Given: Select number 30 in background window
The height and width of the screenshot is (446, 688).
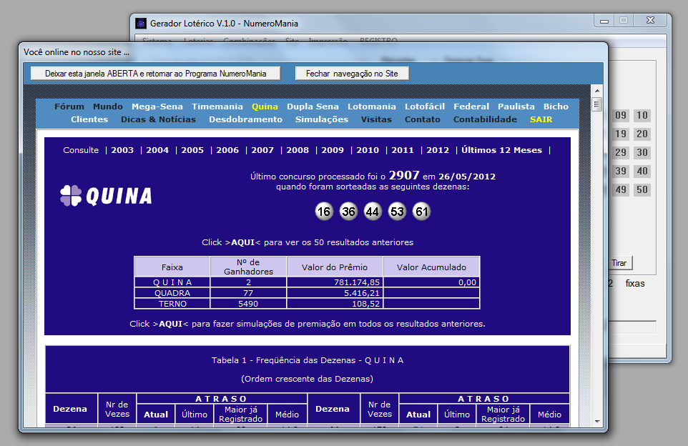Looking at the screenshot, I should [x=642, y=153].
